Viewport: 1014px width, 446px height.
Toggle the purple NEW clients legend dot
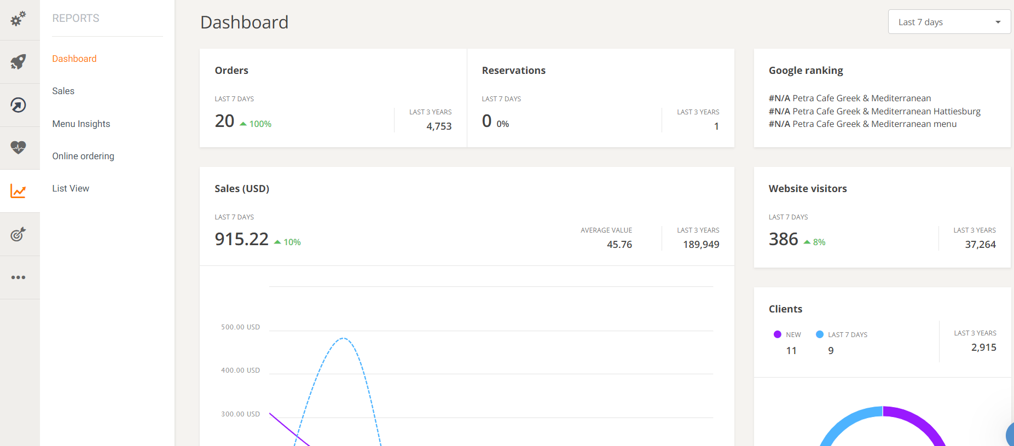(777, 334)
